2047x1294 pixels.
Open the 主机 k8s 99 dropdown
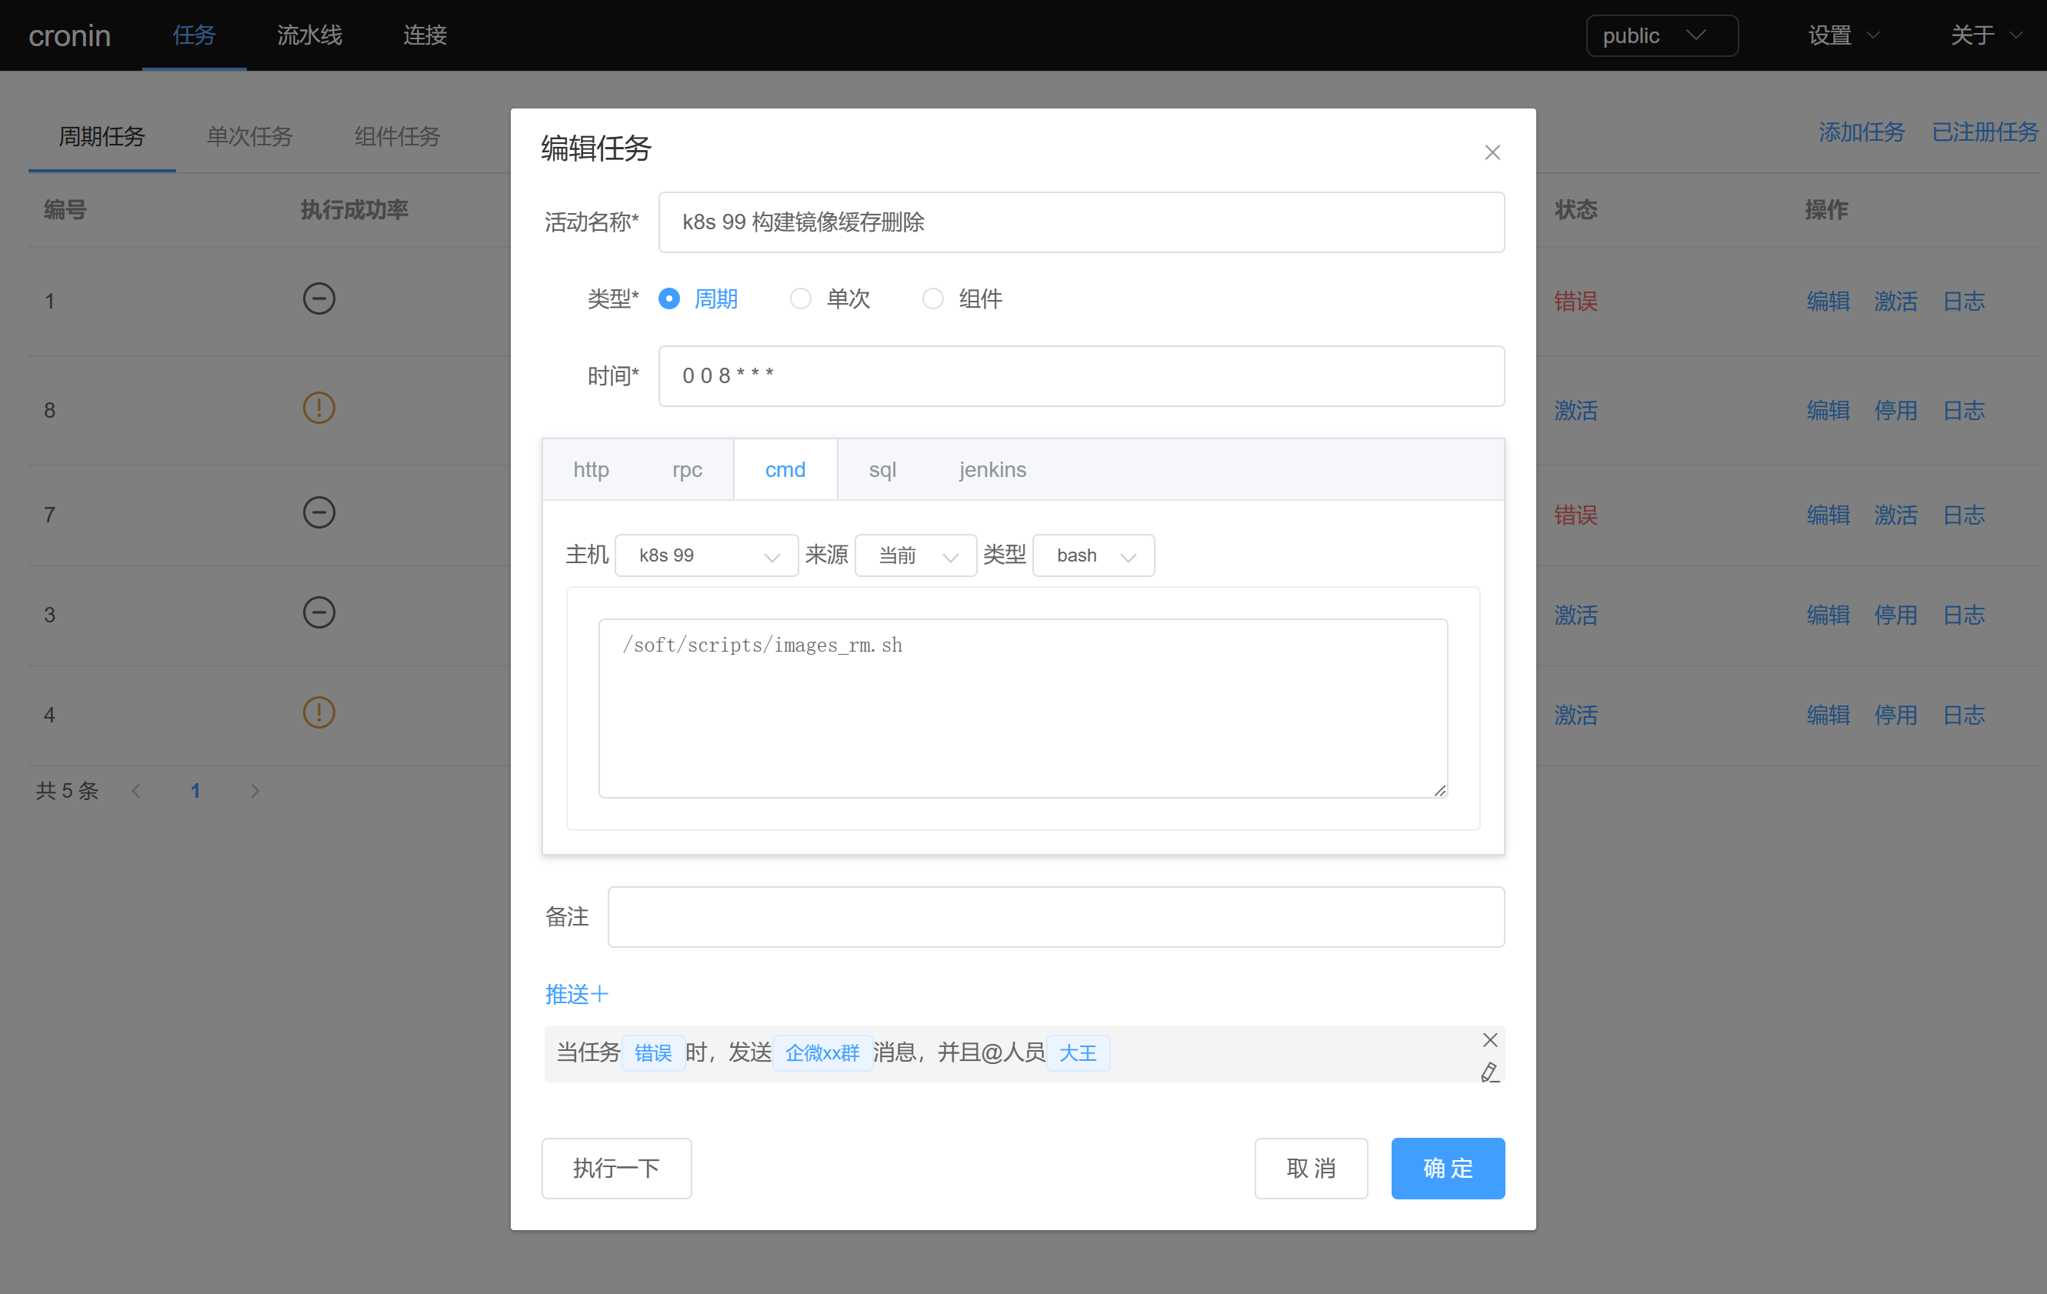pyautogui.click(x=706, y=555)
